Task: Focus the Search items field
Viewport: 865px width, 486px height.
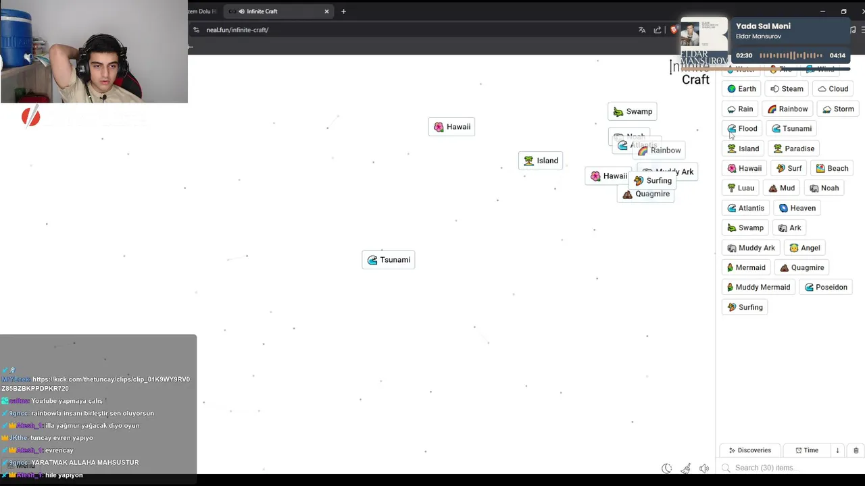Action: click(x=789, y=468)
